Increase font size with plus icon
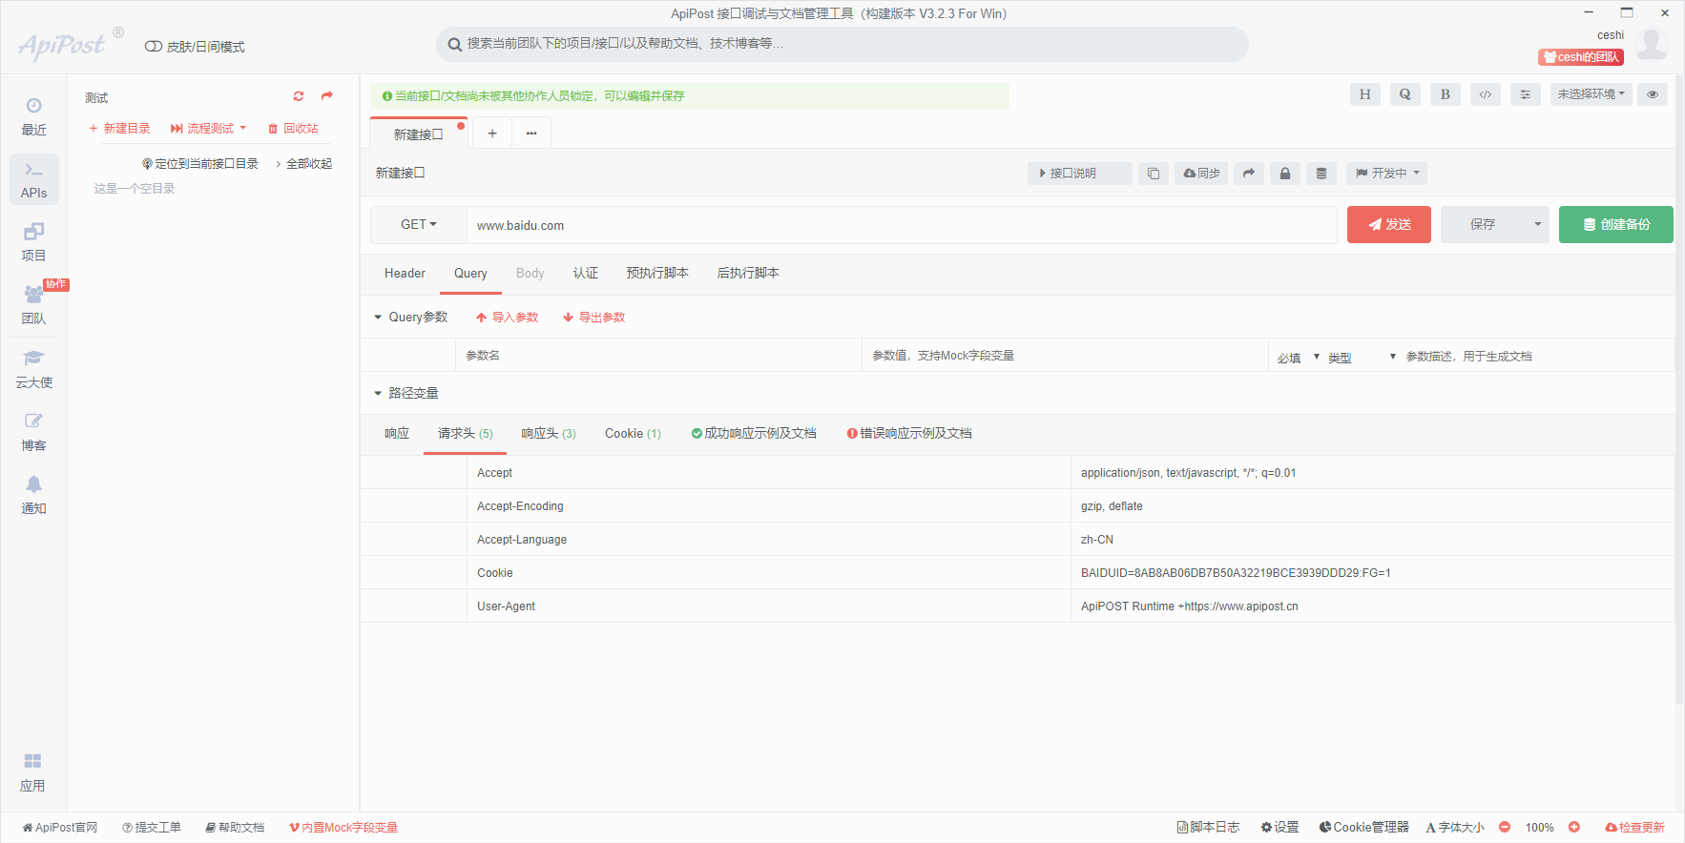 pyautogui.click(x=1574, y=828)
